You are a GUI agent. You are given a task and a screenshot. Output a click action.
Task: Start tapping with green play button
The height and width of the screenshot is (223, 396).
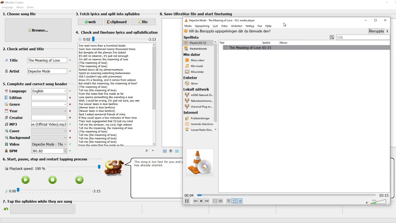point(26,180)
